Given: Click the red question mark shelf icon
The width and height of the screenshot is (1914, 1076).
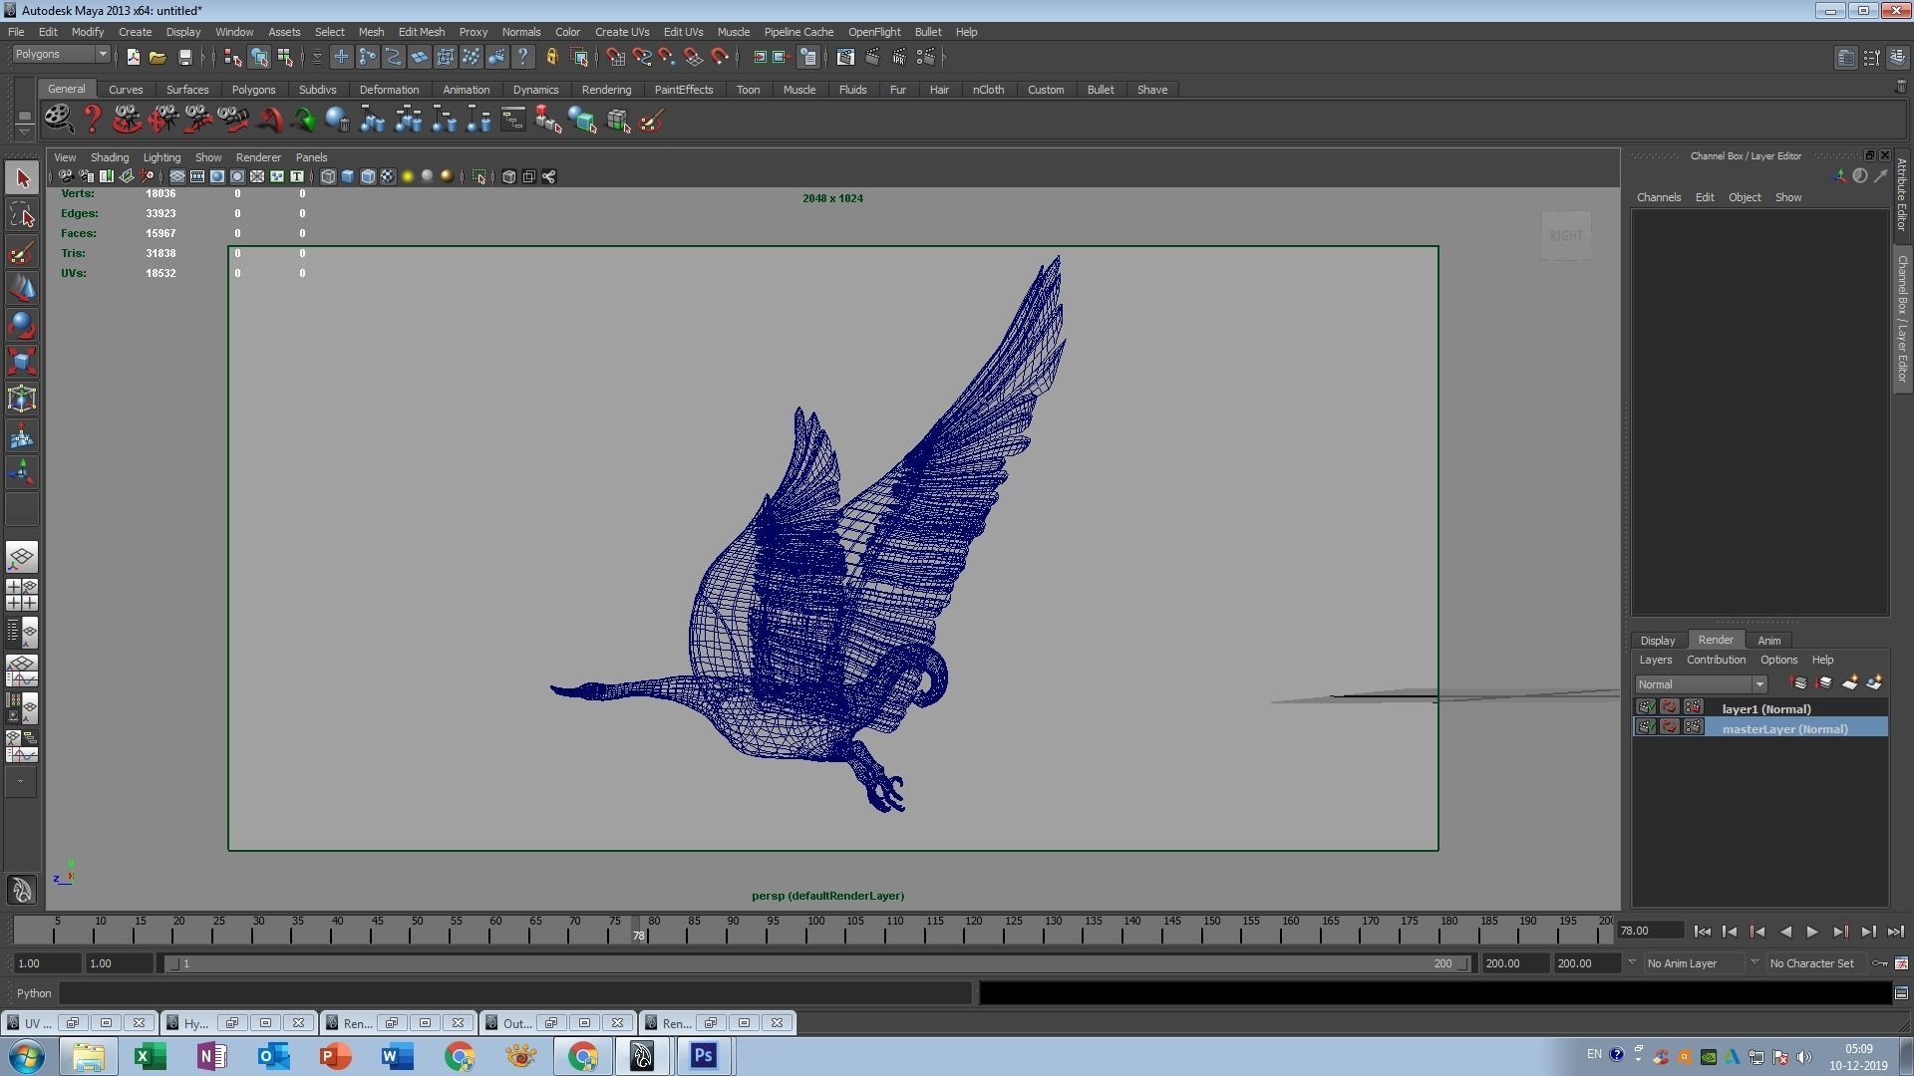Looking at the screenshot, I should 93,120.
